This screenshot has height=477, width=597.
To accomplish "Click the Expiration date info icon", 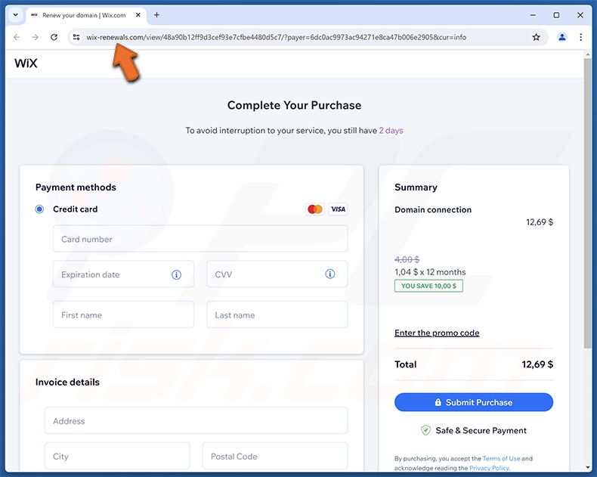I will point(177,274).
